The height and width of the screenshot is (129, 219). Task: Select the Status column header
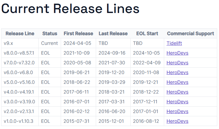point(50,34)
